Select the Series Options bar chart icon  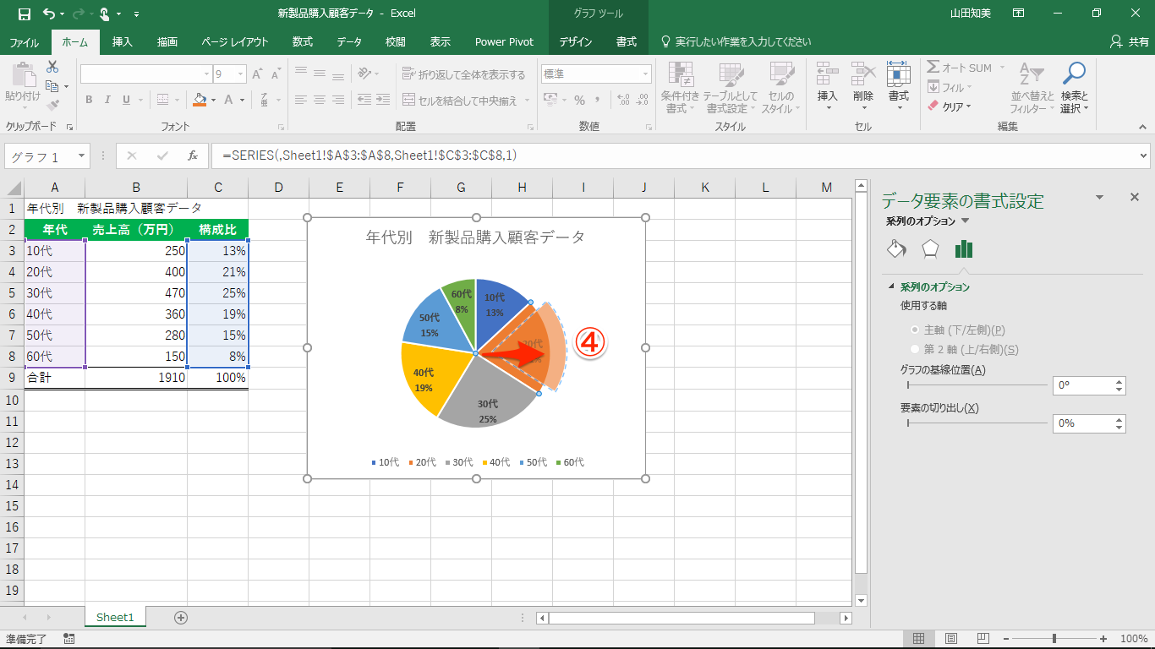[x=964, y=249]
